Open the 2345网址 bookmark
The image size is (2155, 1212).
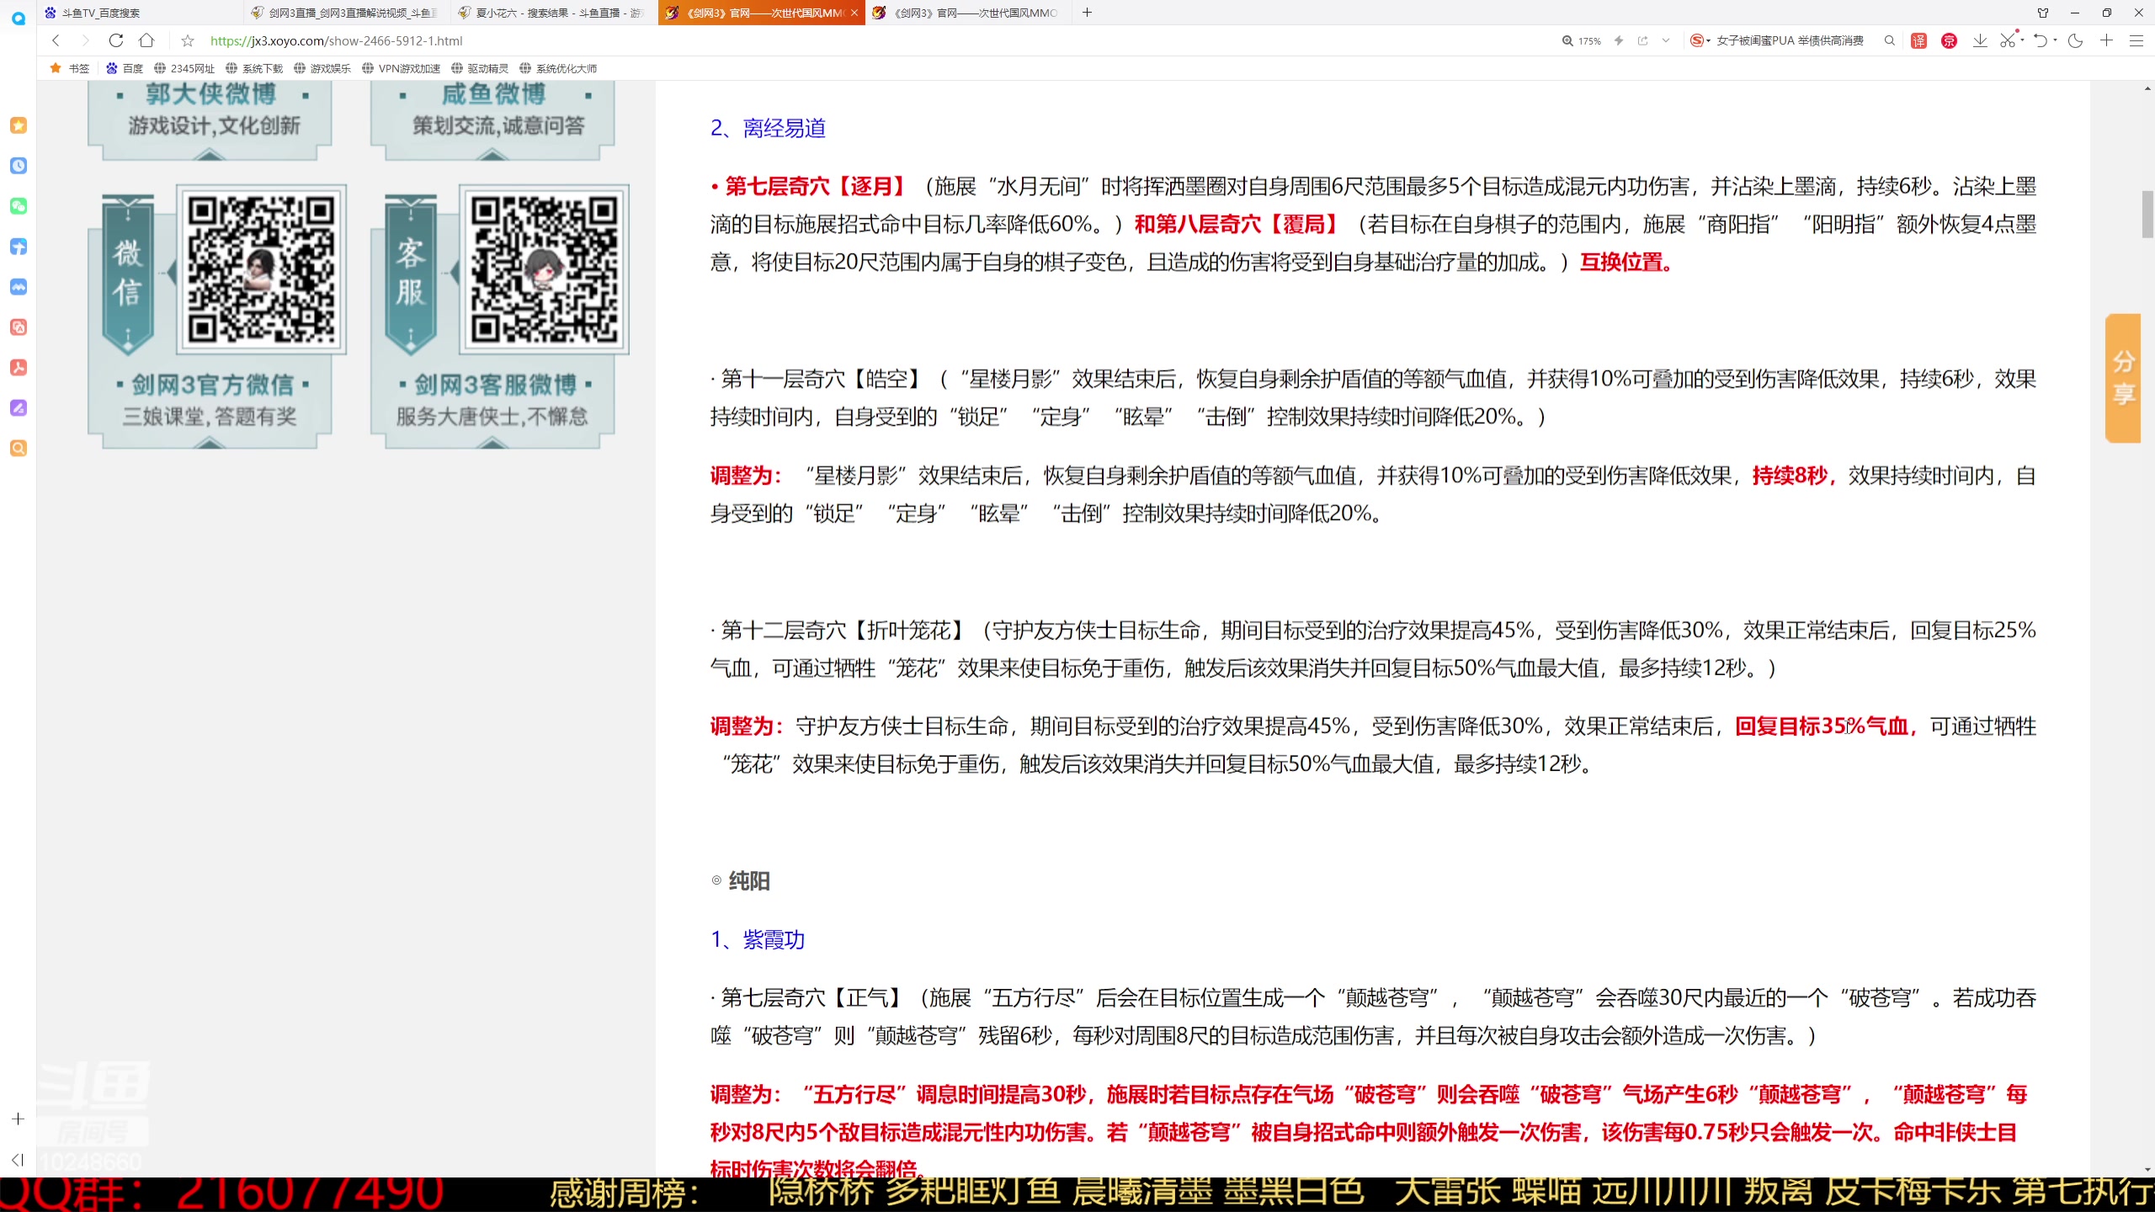pos(184,68)
